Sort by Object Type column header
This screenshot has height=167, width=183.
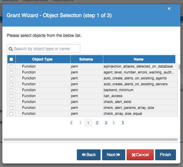click(x=42, y=59)
